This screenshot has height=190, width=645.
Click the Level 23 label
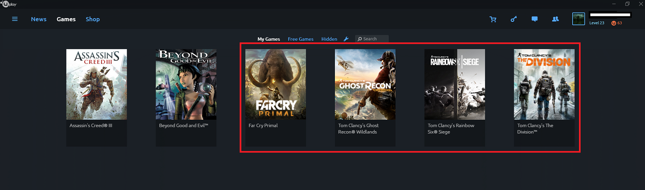(x=597, y=23)
